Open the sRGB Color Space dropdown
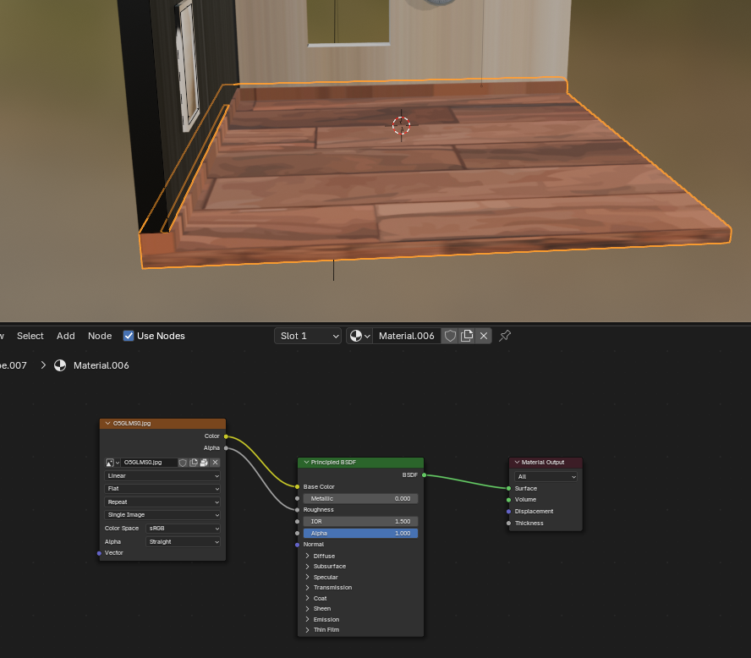This screenshot has width=751, height=658. coord(183,529)
